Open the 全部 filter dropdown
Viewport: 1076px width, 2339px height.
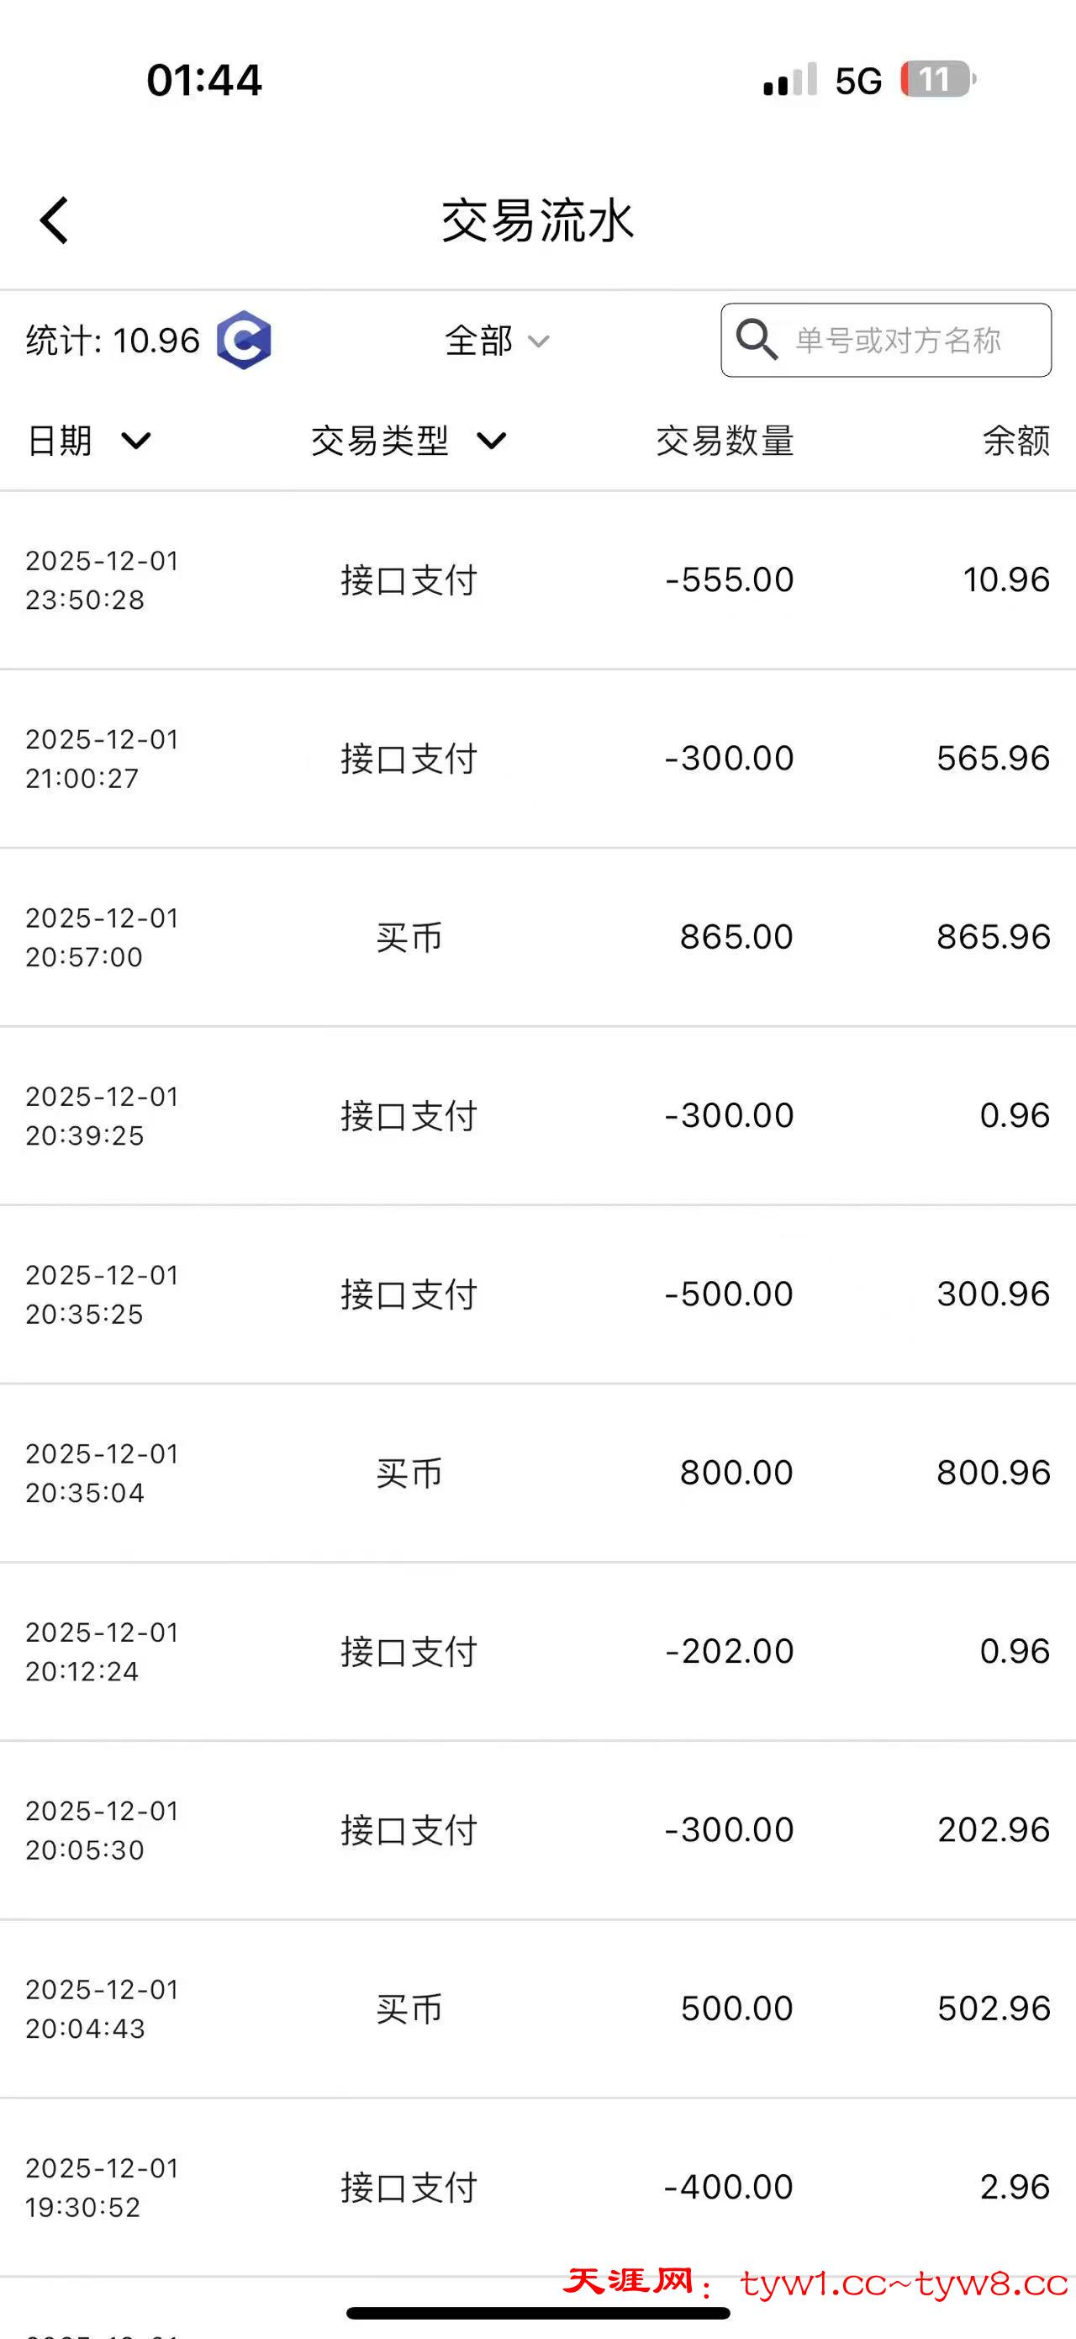tap(496, 341)
